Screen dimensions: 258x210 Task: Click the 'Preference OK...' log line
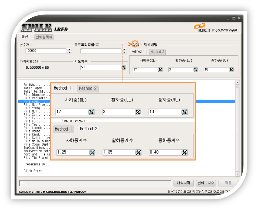37,164
